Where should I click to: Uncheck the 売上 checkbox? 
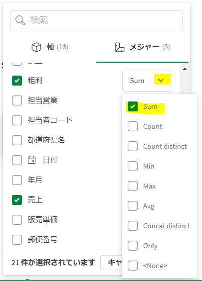[x=17, y=200]
